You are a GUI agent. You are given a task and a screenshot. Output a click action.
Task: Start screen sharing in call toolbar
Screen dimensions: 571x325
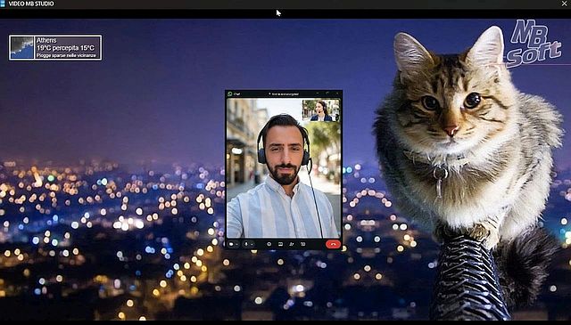[x=280, y=244]
